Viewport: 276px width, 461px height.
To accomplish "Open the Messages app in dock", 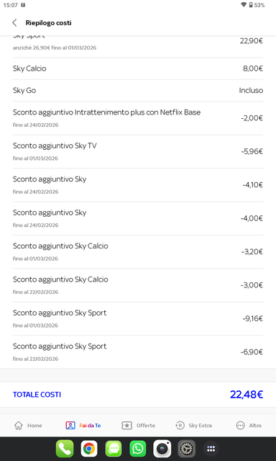I will [x=114, y=449].
